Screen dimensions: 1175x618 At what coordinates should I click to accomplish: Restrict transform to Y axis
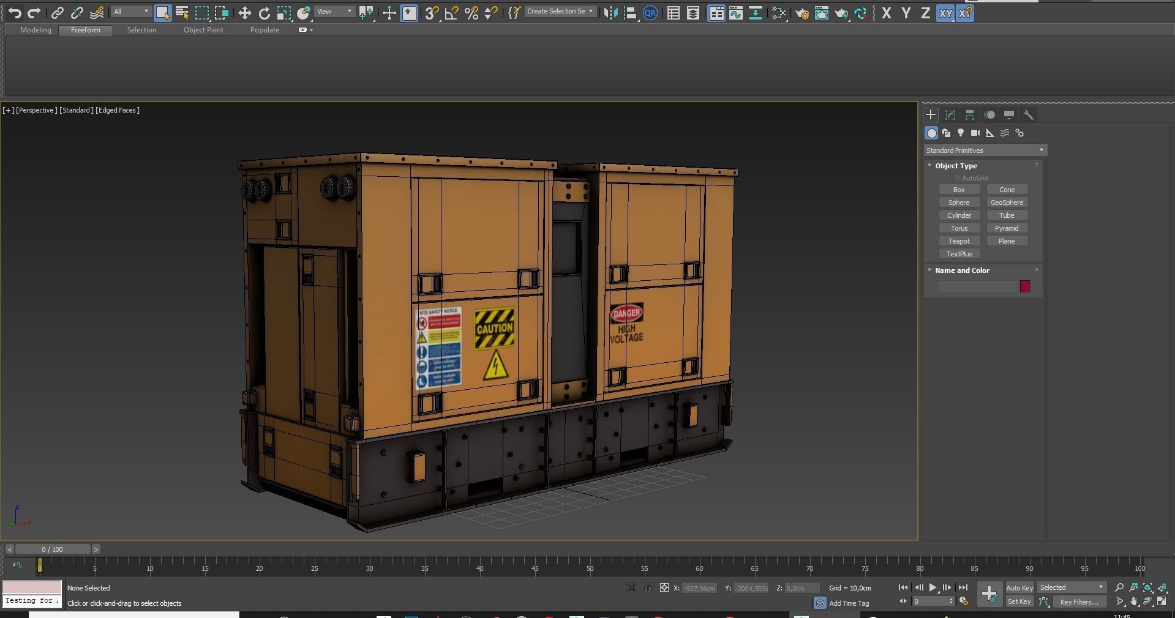point(906,13)
